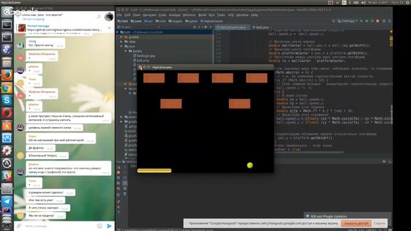Open Project panel settings gear

(x=205, y=27)
